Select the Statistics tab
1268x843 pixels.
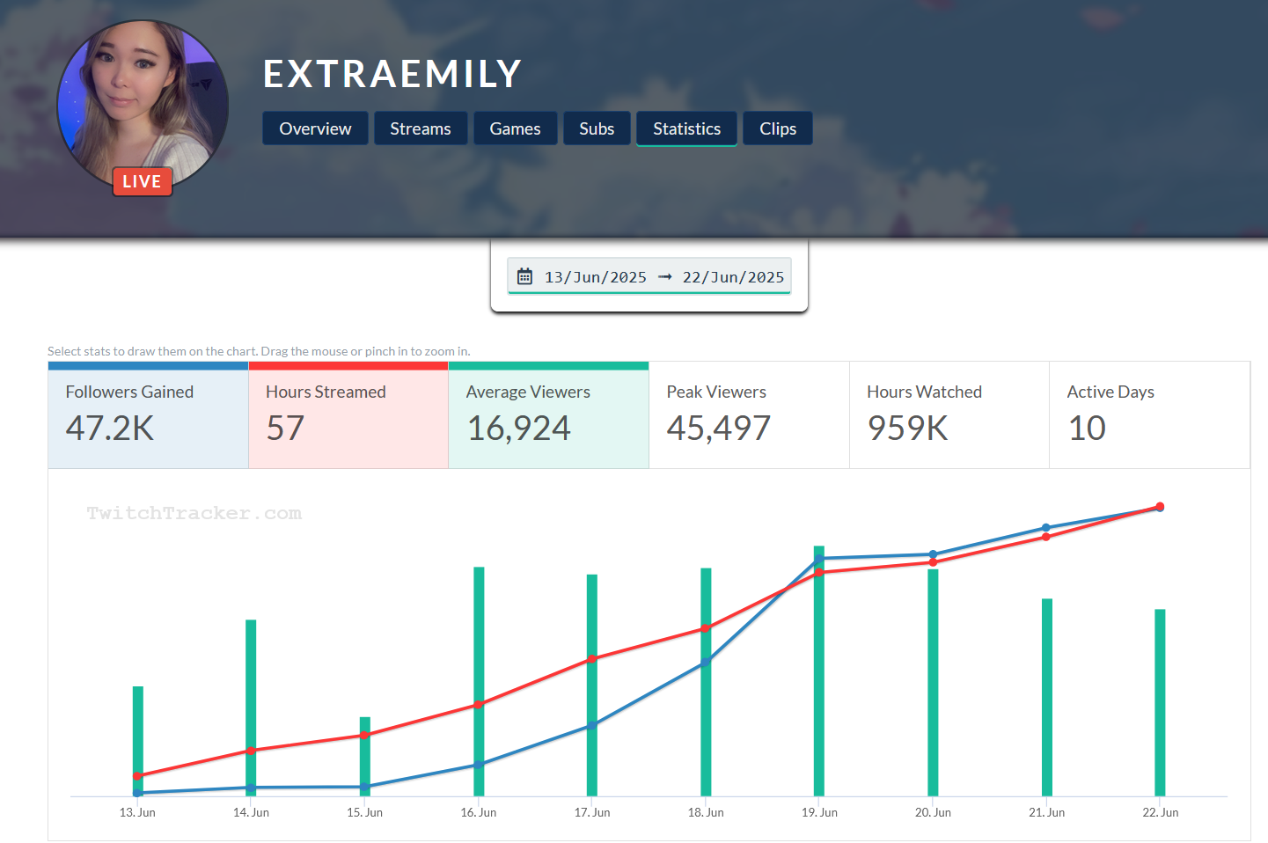point(686,128)
